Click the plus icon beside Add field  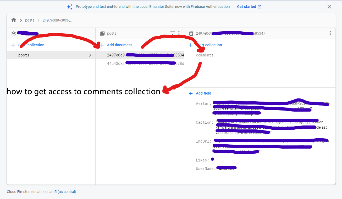point(191,93)
